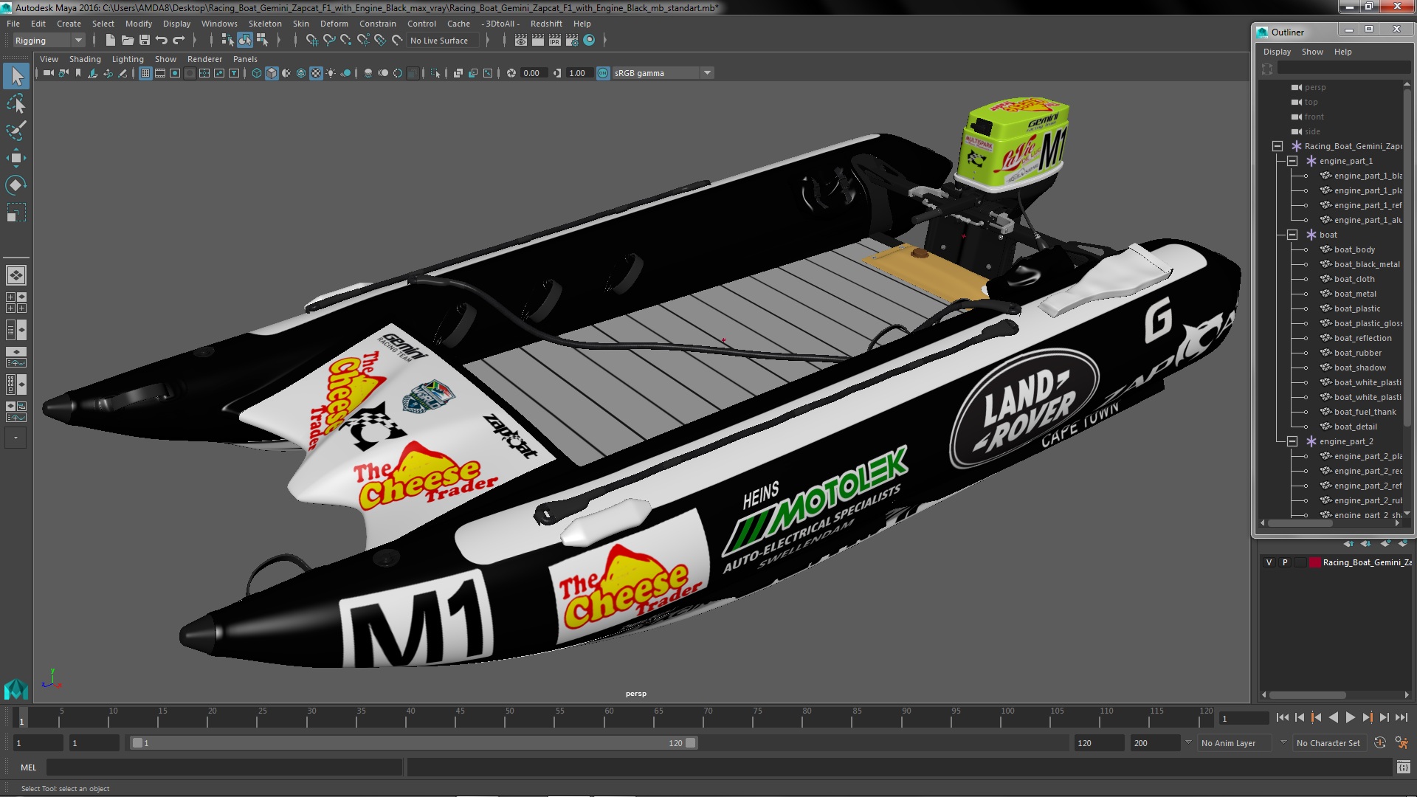Start IPR render icon
Image resolution: width=1417 pixels, height=797 pixels.
(555, 41)
